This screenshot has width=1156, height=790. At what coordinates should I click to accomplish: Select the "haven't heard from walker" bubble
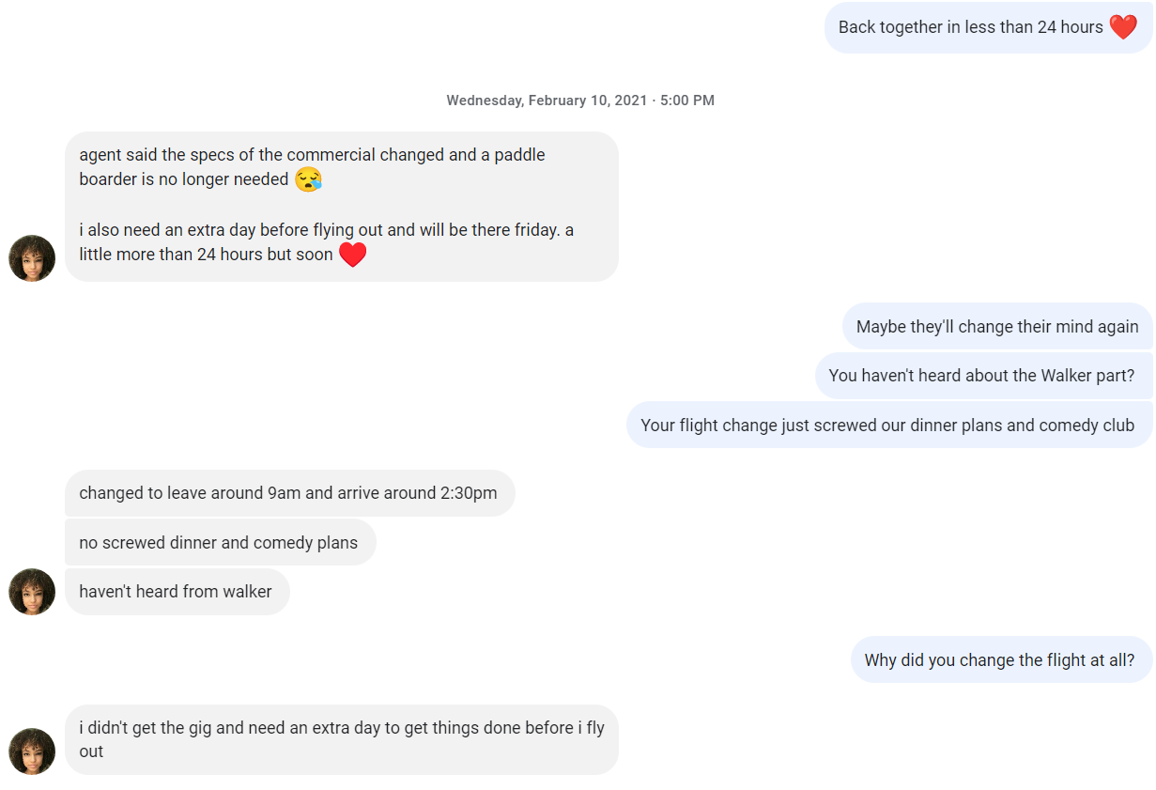(177, 591)
